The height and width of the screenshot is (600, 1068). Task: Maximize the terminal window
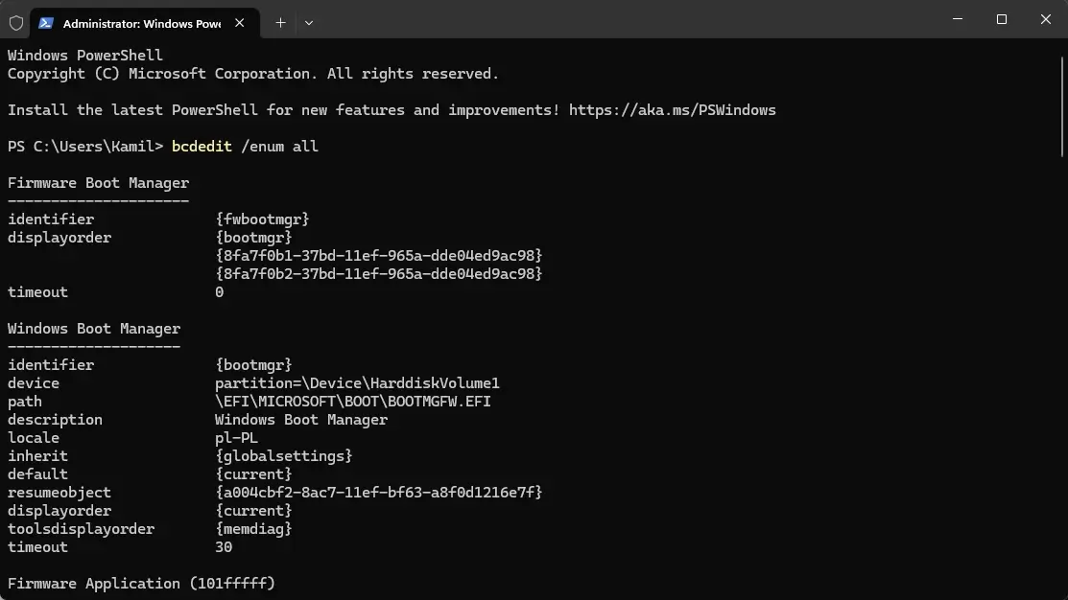point(1001,19)
